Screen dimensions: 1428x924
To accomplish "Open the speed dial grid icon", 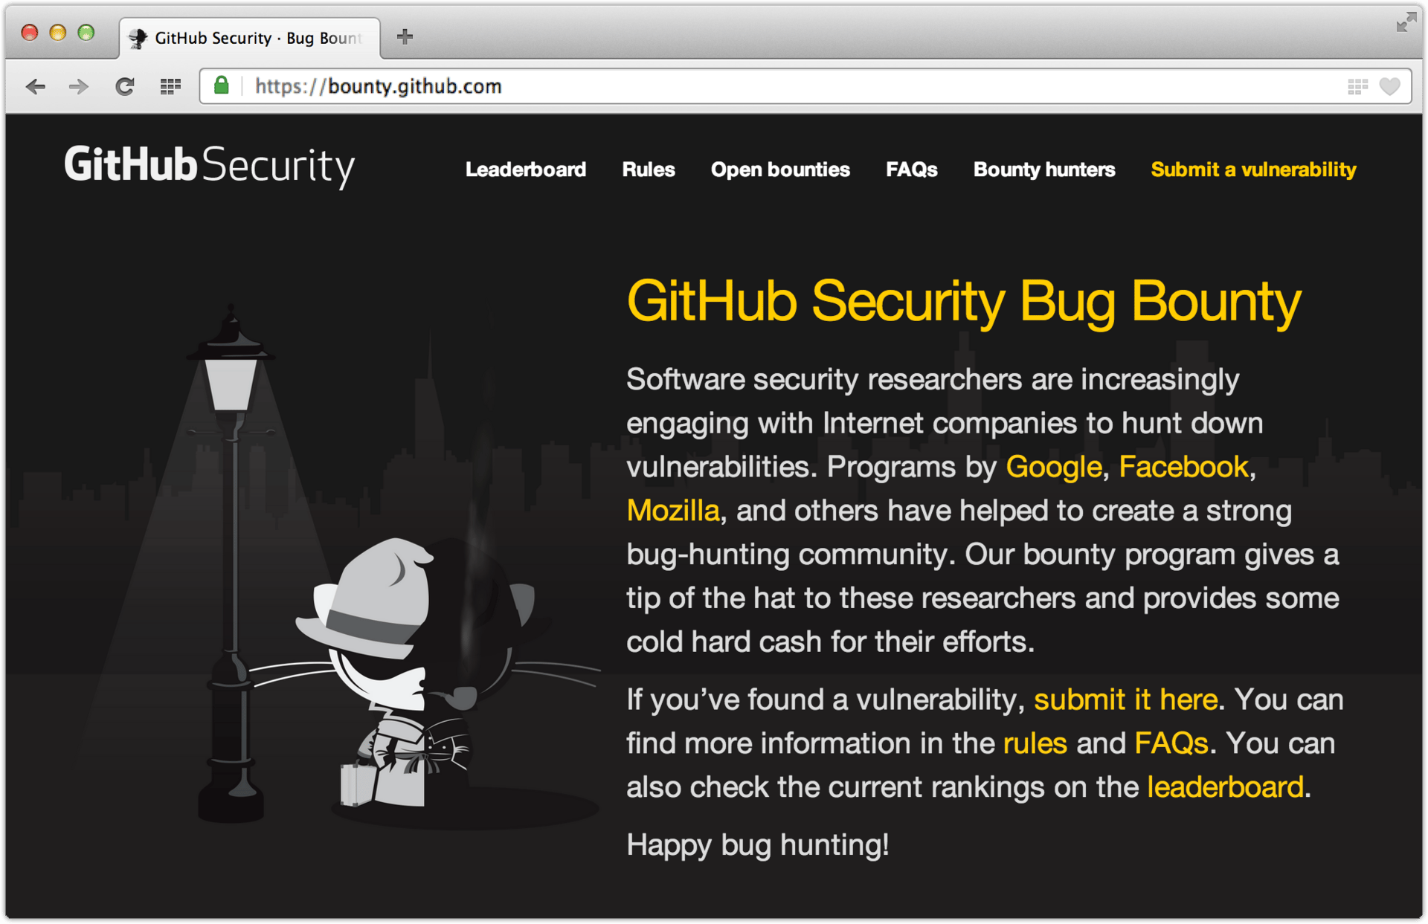I will (170, 87).
